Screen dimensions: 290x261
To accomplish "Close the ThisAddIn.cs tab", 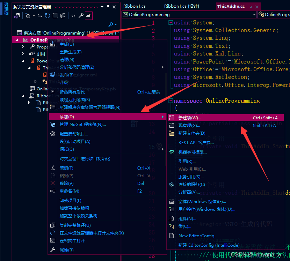I will click(257, 7).
